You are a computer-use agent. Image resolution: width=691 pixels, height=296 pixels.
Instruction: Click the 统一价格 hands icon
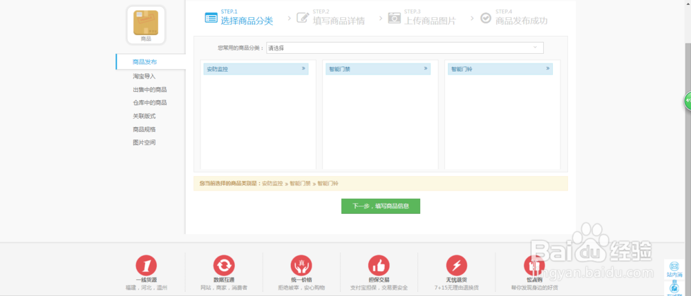(x=301, y=266)
